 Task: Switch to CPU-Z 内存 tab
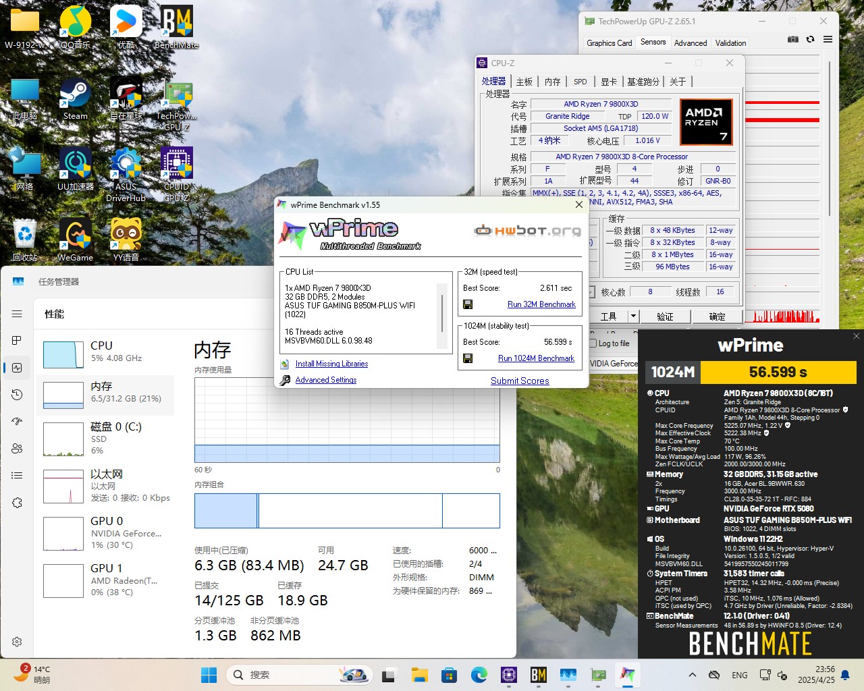coord(553,82)
